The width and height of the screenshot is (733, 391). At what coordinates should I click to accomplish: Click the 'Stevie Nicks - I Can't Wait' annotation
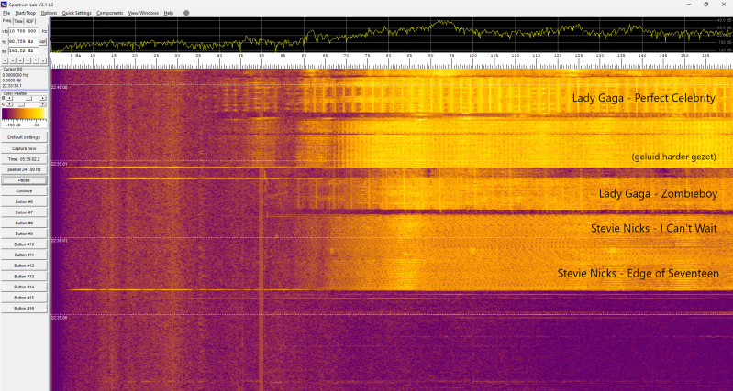[653, 228]
